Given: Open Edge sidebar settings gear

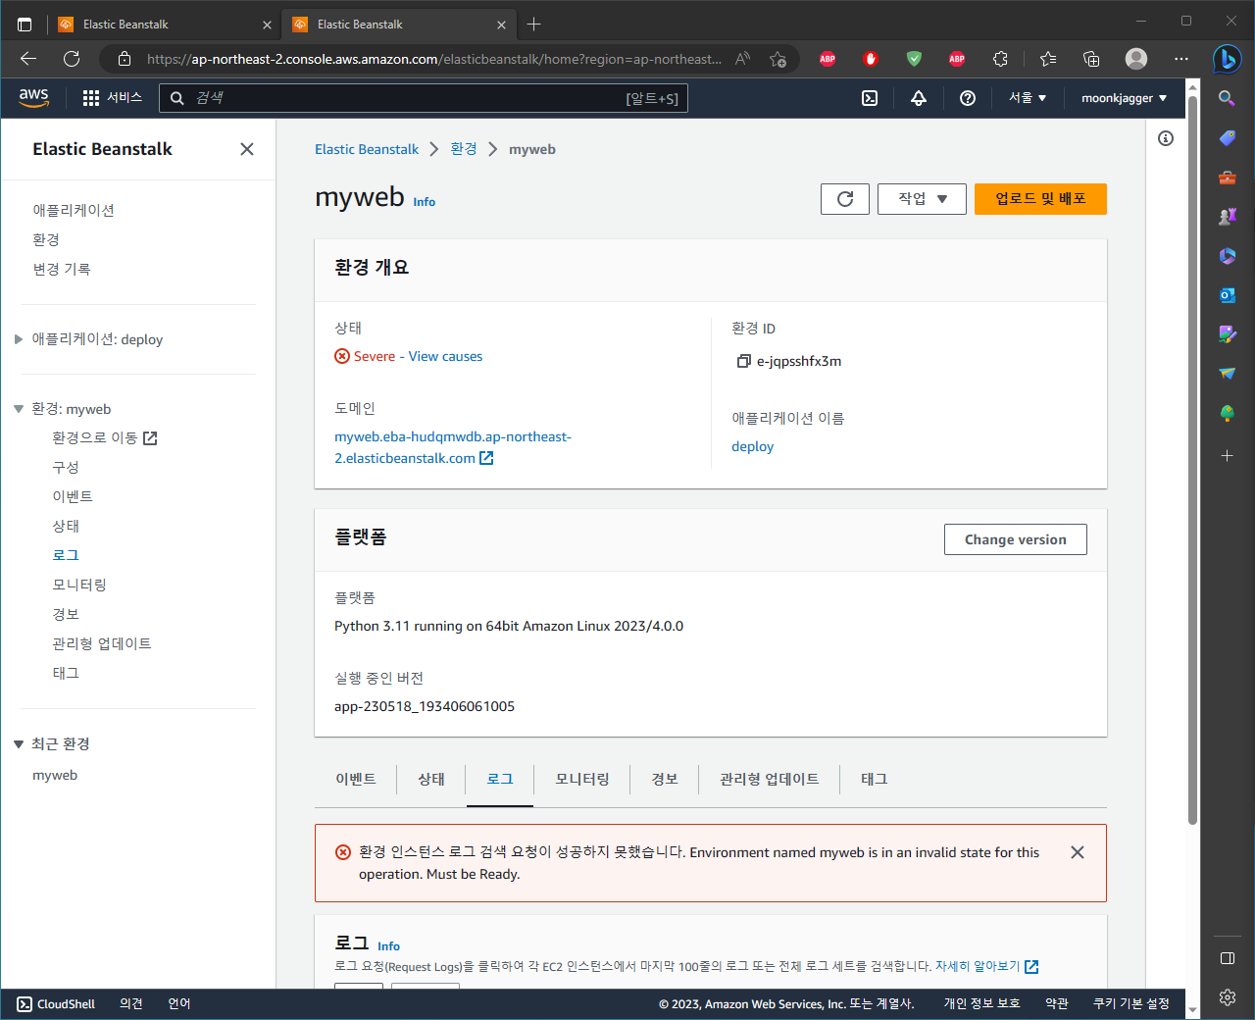Looking at the screenshot, I should click(1227, 997).
